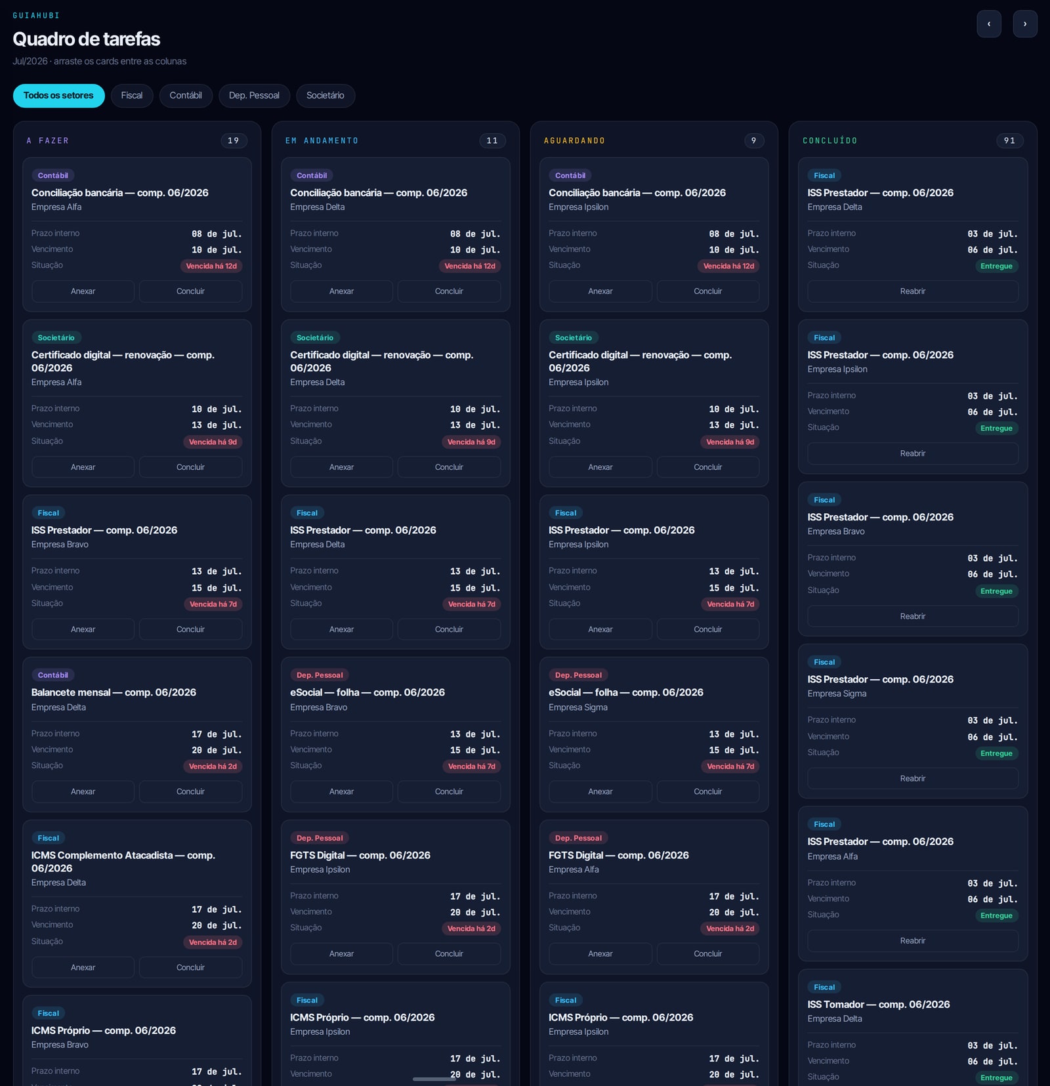Reabrir ISS Prestador Empresa Ipsilon concluded task
This screenshot has width=1050, height=1086.
coord(913,453)
